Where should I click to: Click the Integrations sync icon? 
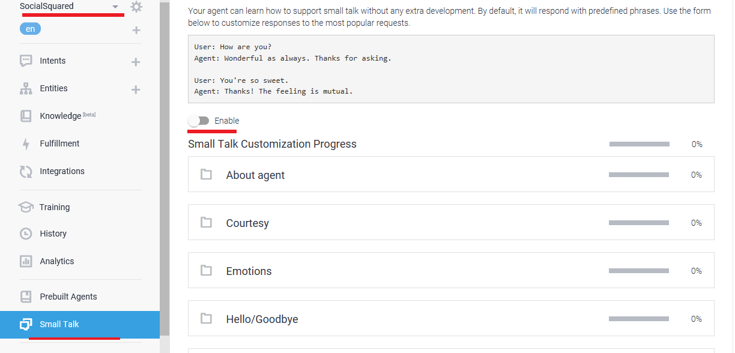point(26,172)
